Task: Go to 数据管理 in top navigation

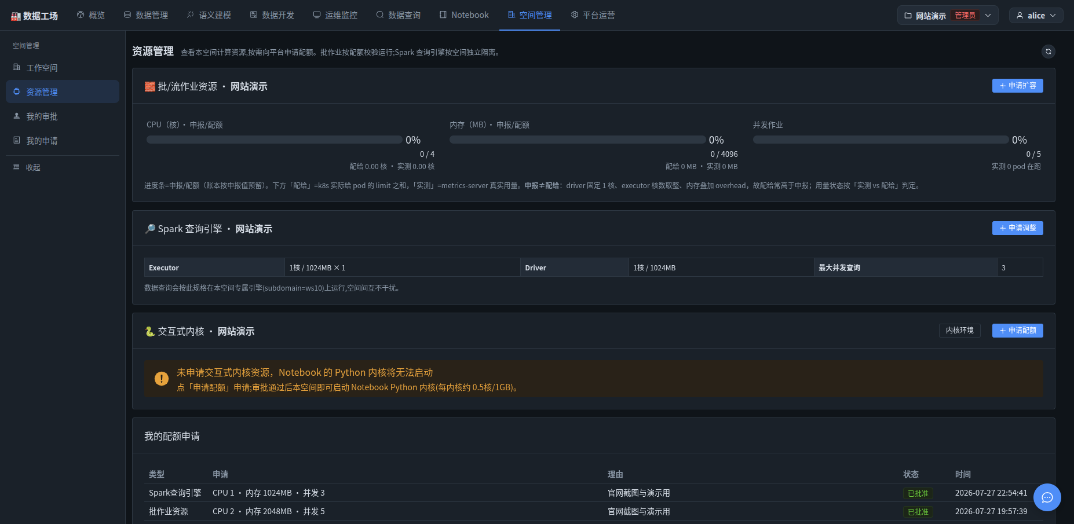Action: (146, 15)
